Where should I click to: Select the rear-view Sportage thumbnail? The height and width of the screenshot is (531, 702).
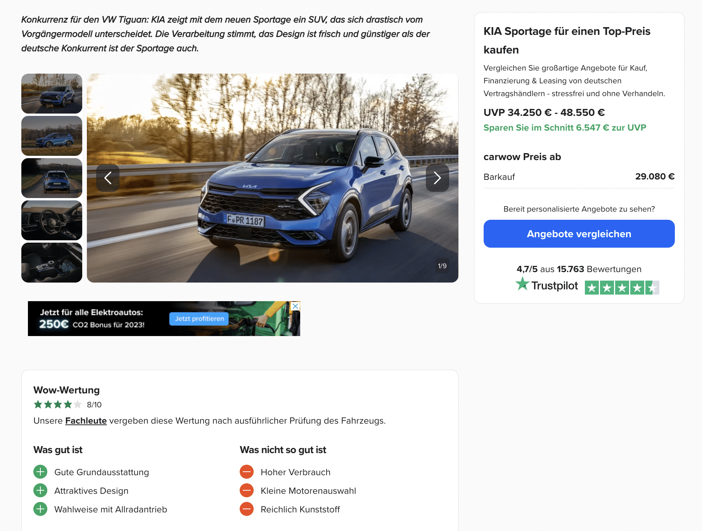click(x=52, y=178)
